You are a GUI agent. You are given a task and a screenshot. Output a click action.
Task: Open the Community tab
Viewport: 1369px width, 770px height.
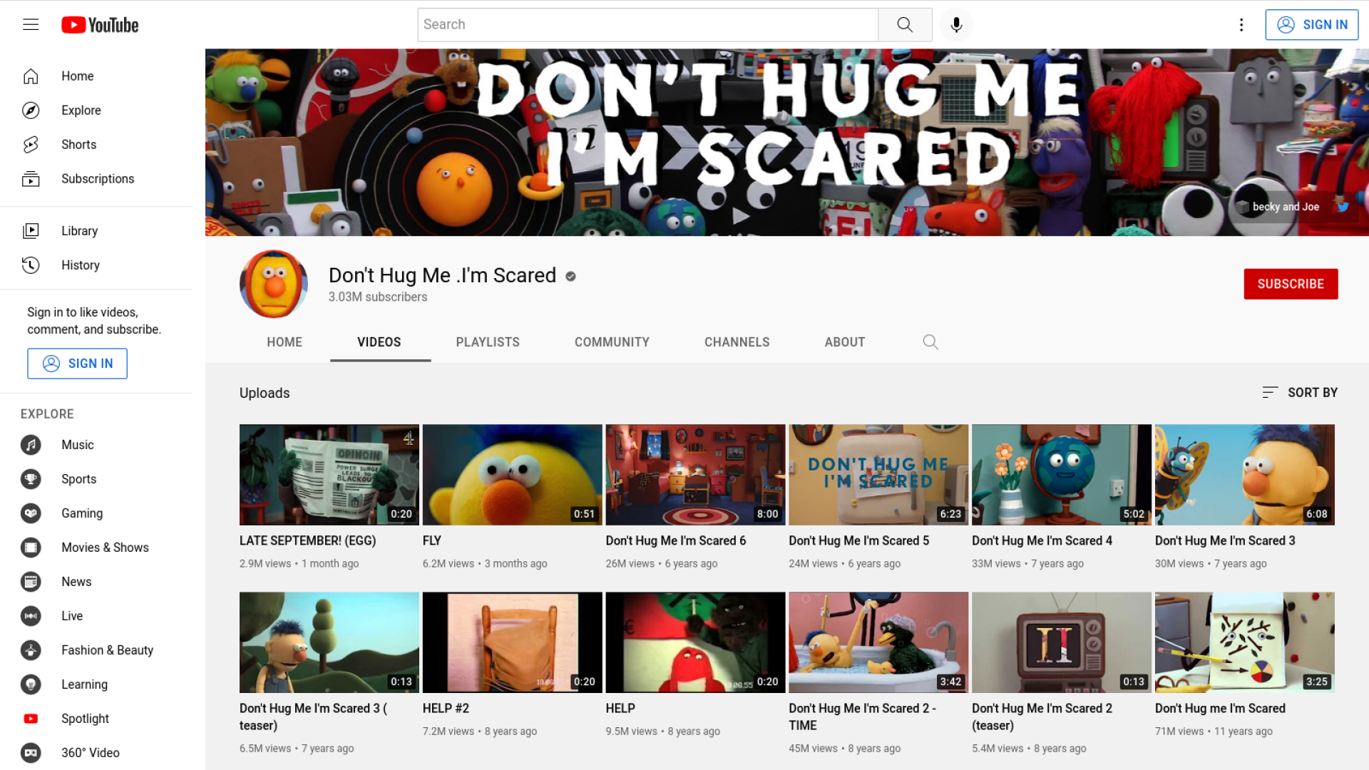pyautogui.click(x=612, y=342)
